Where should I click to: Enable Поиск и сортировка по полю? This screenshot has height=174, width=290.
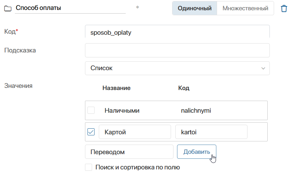(89, 167)
